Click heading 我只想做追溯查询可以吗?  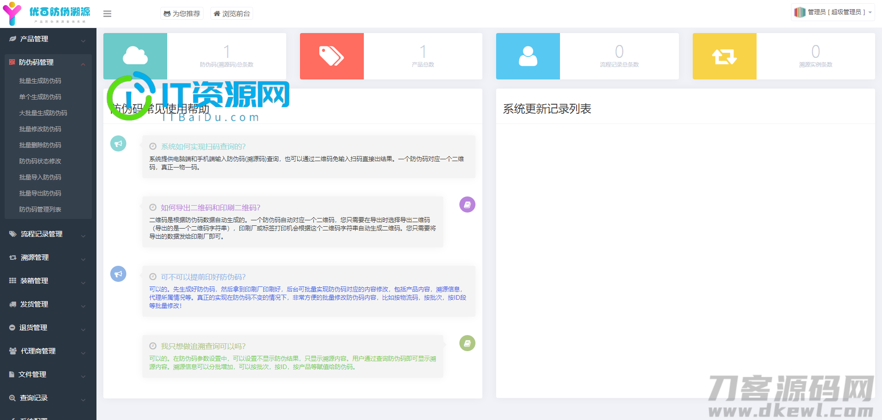[x=203, y=346]
